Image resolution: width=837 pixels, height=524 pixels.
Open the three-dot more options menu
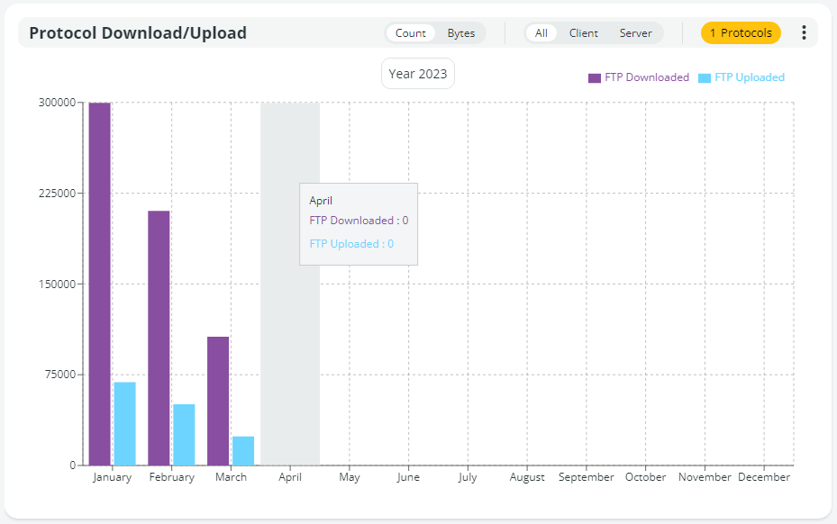click(804, 33)
